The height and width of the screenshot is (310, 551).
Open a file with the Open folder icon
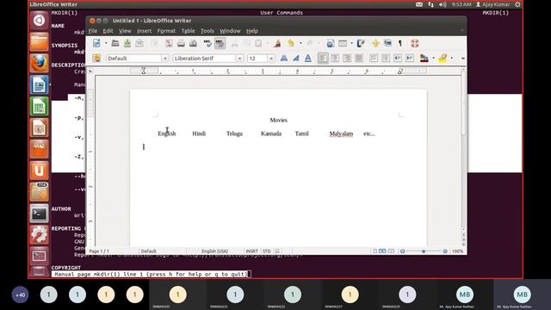(115, 43)
